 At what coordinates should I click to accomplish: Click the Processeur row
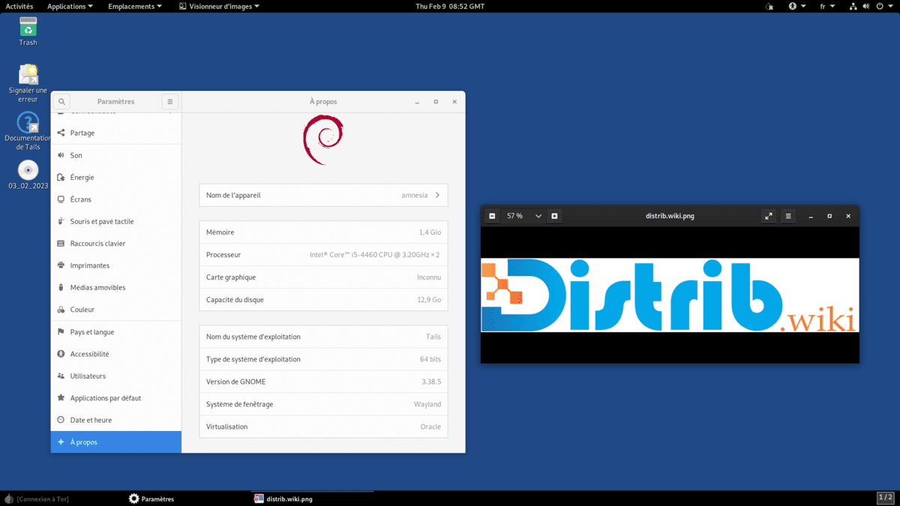coord(323,255)
